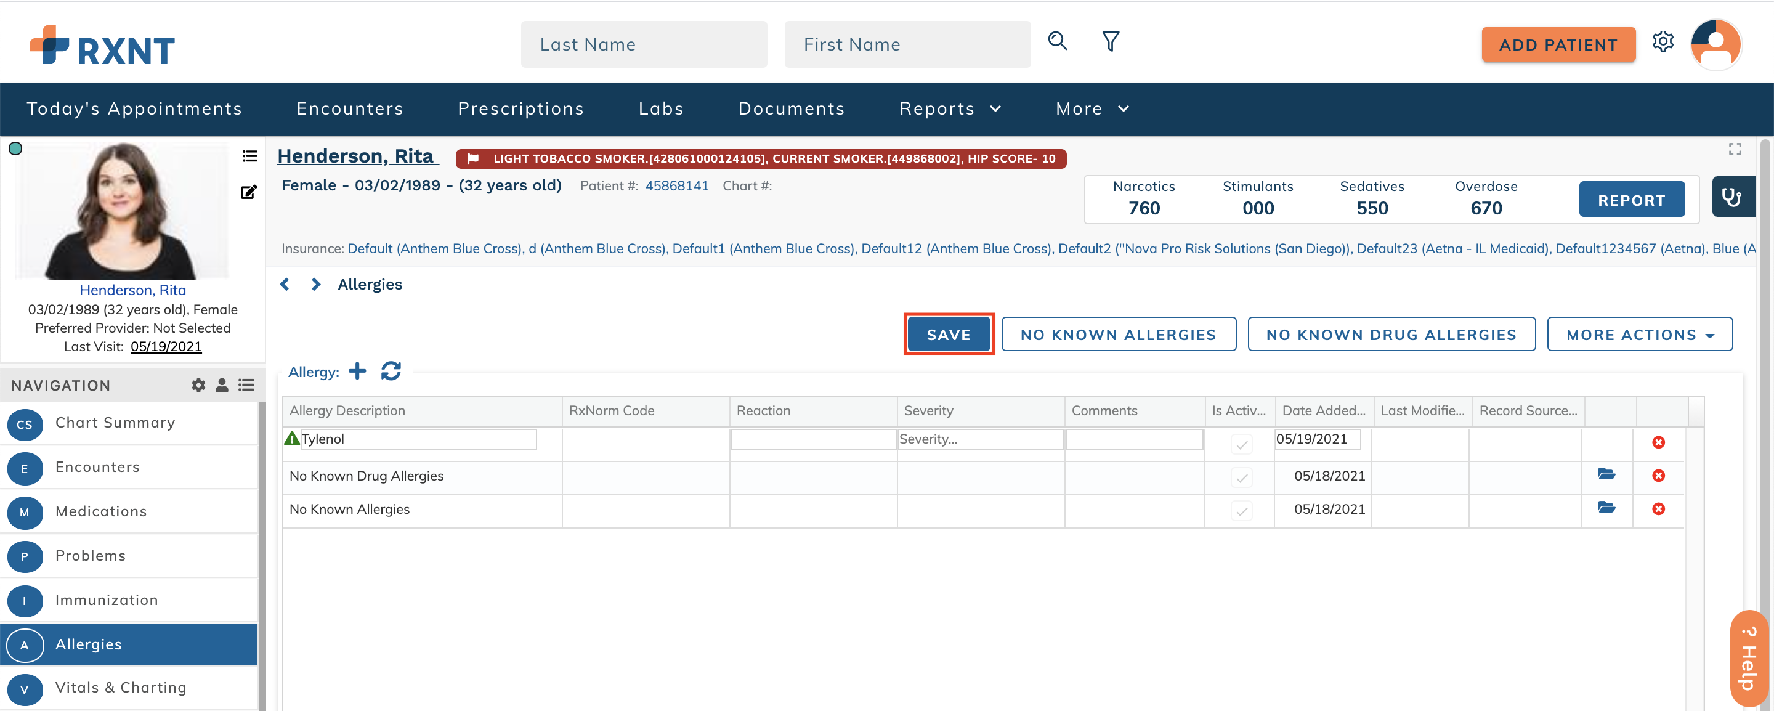The width and height of the screenshot is (1774, 711).
Task: Open the Help widget
Action: 1749,658
